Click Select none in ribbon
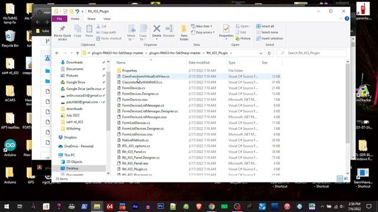The image size is (378, 212). [267, 32]
